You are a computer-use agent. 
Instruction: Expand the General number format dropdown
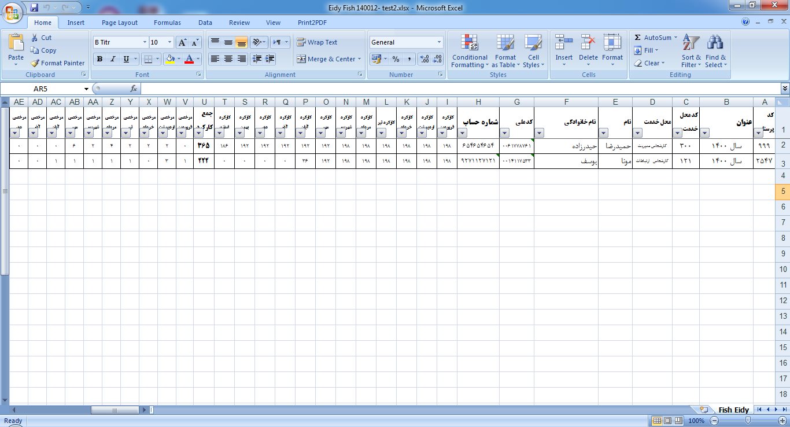439,42
